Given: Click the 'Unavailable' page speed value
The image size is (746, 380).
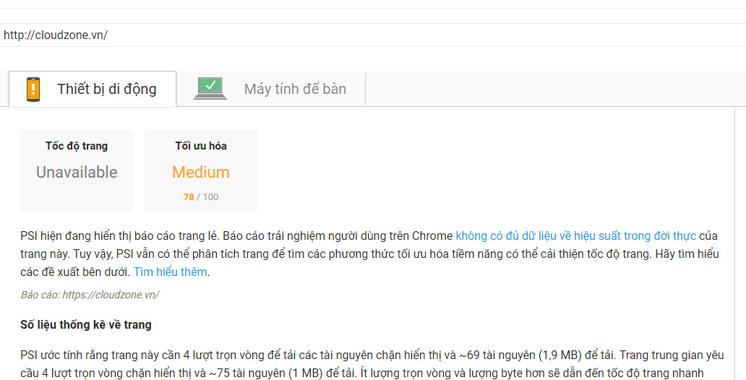Looking at the screenshot, I should pos(77,173).
